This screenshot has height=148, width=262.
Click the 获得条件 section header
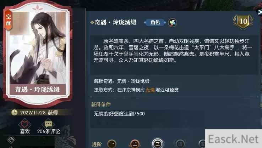point(101,105)
